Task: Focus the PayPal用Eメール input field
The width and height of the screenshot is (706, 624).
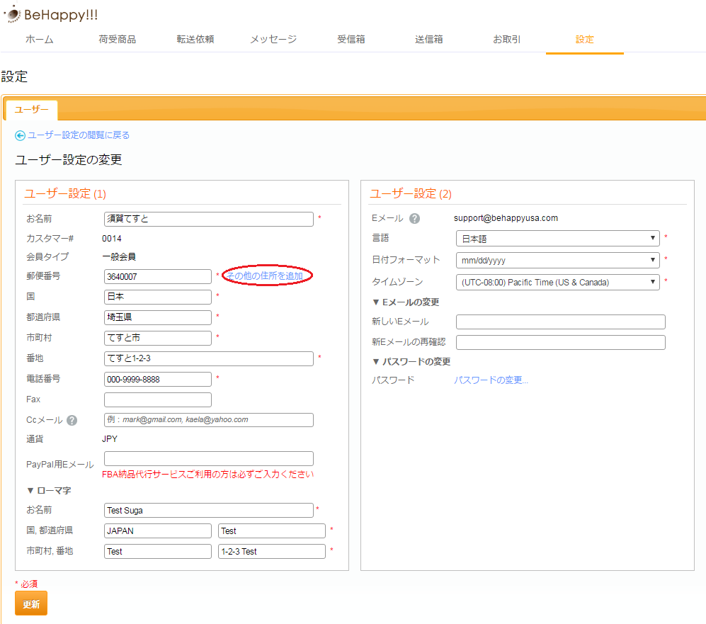Action: coord(208,458)
